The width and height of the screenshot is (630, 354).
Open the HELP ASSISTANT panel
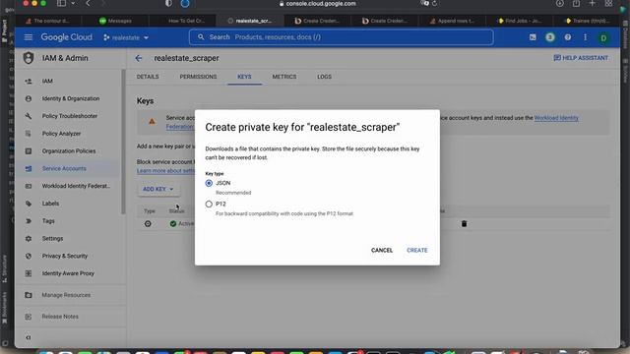[x=581, y=58]
